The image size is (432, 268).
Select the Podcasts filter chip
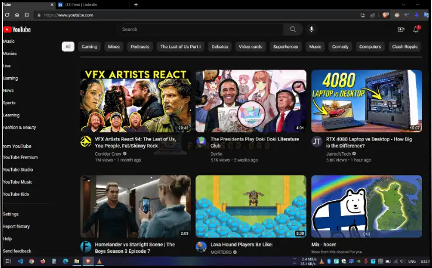pyautogui.click(x=140, y=47)
